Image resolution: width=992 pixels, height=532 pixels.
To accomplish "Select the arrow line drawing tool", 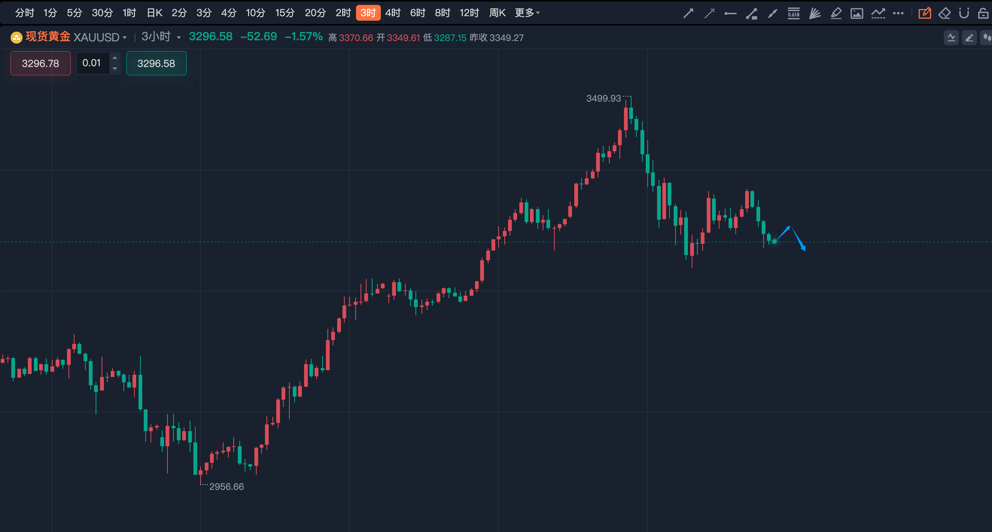I will tap(688, 14).
